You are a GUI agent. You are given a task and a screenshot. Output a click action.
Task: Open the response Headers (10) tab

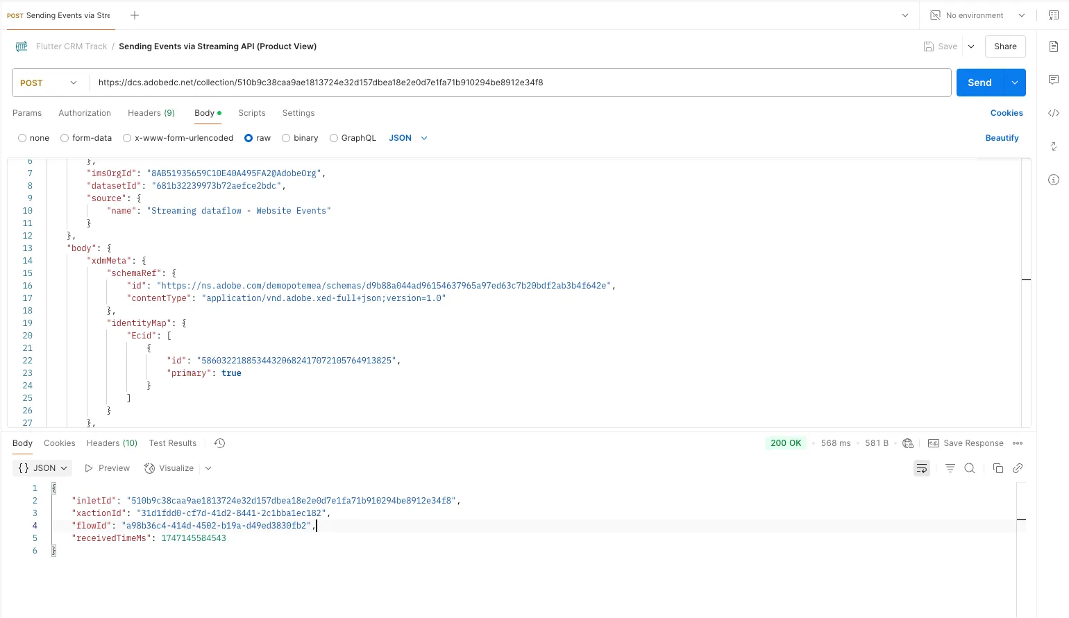point(112,443)
